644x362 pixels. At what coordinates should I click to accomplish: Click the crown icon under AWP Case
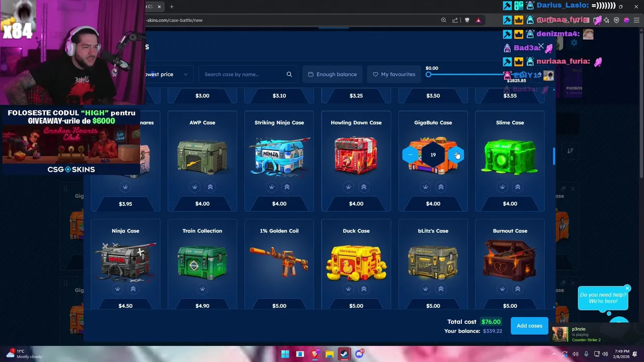[195, 187]
